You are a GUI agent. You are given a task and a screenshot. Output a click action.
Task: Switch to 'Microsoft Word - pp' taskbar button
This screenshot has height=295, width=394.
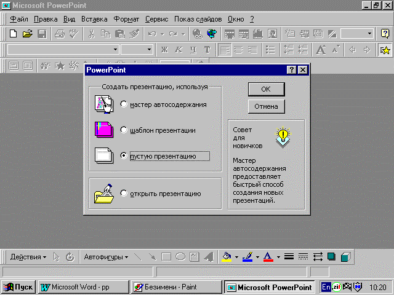click(x=84, y=287)
